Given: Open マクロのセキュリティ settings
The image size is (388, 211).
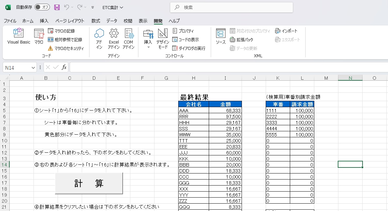Looking at the screenshot, I should [x=66, y=48].
